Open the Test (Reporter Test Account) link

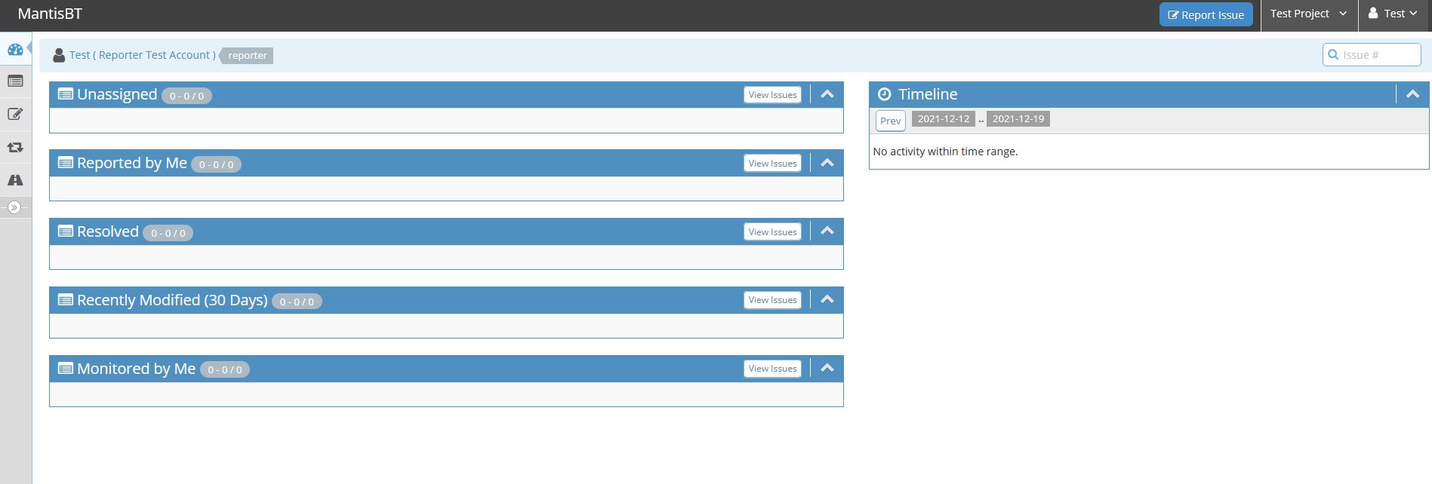[142, 55]
